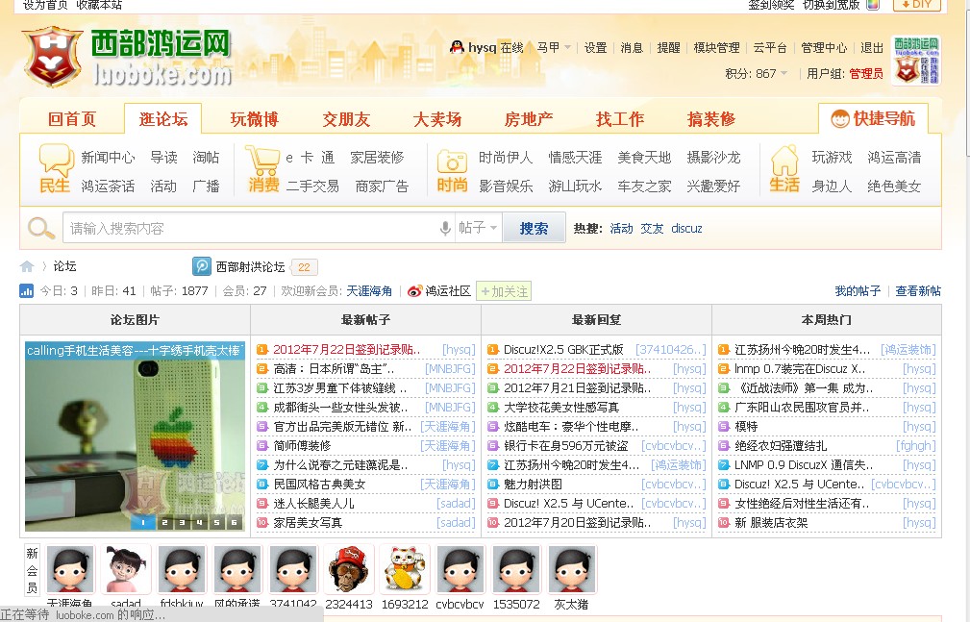Select carousel page number 3
970x622 pixels.
pos(182,523)
